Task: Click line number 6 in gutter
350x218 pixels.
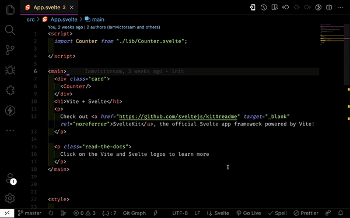Action: point(35,72)
